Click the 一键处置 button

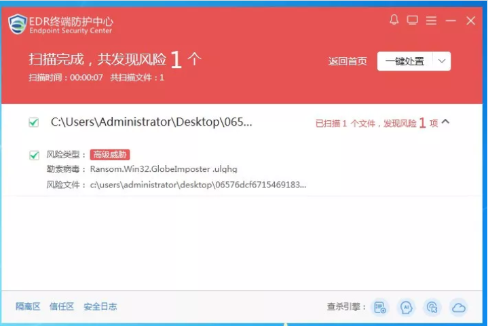click(405, 61)
